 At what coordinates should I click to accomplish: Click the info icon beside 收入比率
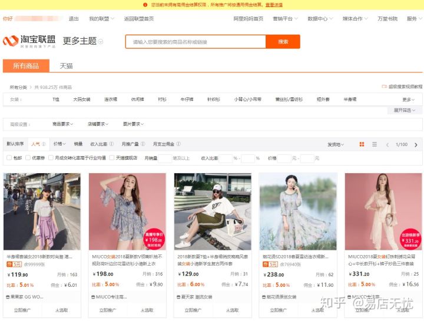click(x=111, y=144)
